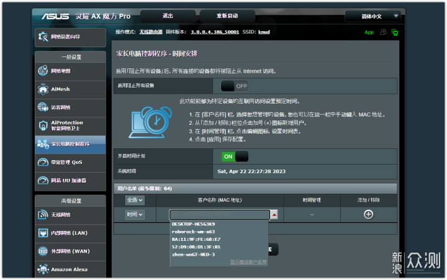The image size is (447, 280).
Task: Click system time Sat, Apr 22 value
Action: (251, 171)
